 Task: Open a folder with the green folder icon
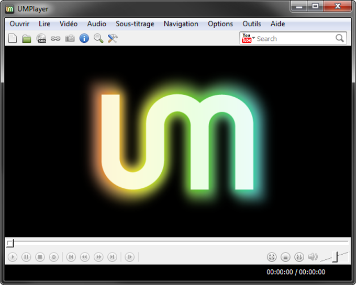pyautogui.click(x=27, y=39)
